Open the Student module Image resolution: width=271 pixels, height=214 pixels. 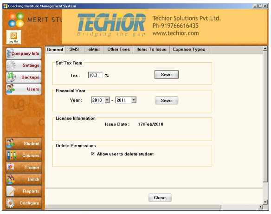click(x=24, y=143)
